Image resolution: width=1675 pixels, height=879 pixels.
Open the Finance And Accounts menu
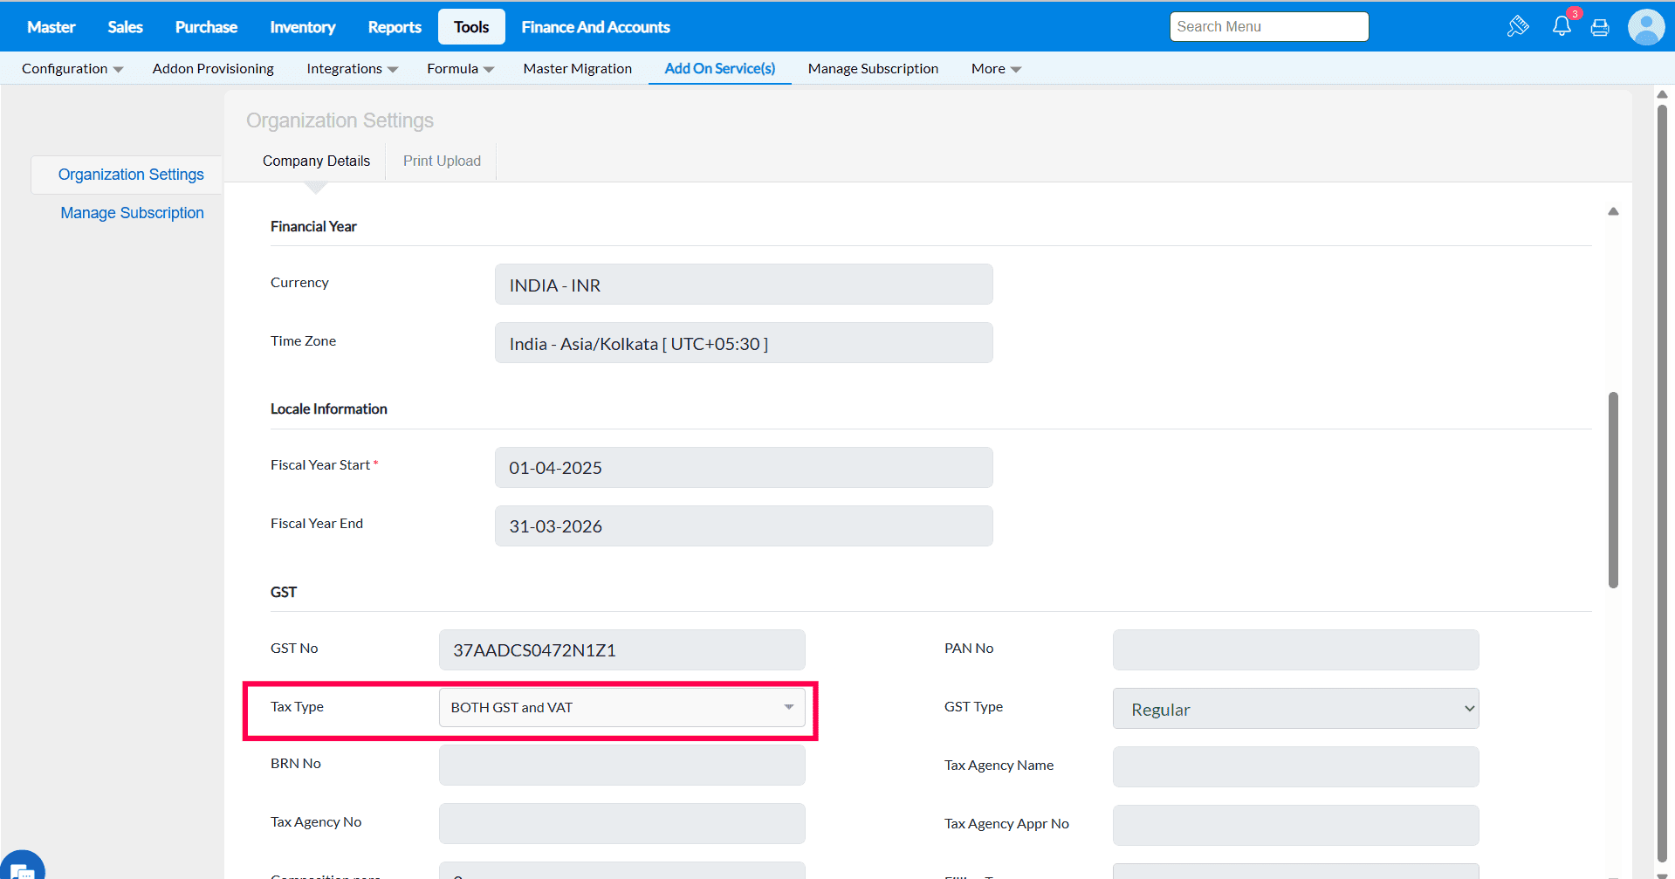click(x=595, y=27)
